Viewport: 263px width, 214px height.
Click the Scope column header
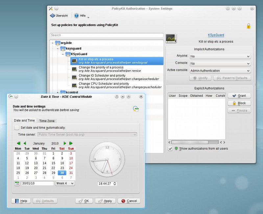pyautogui.click(x=183, y=96)
